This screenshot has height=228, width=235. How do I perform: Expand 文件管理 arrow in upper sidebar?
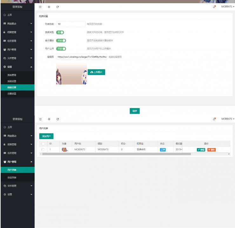tap(31, 58)
